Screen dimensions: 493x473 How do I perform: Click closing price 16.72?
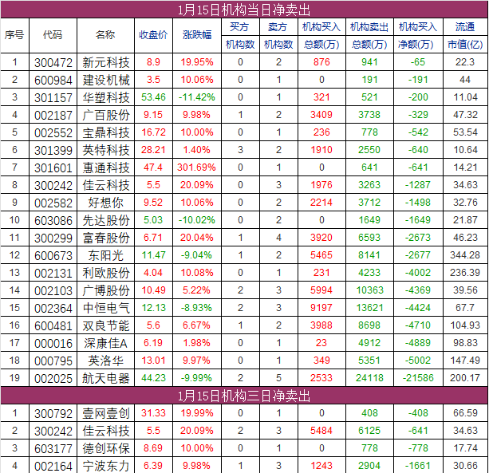pyautogui.click(x=153, y=132)
